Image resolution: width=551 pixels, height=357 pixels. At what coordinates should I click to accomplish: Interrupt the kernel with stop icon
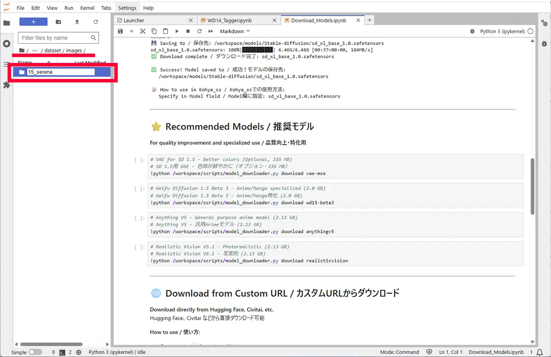point(188,31)
